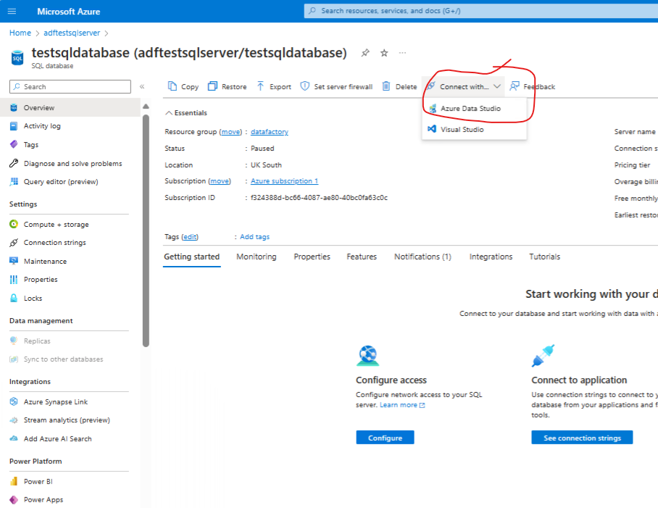This screenshot has height=508, width=658.
Task: Click the Visual Studio icon in dropdown
Action: [x=432, y=129]
